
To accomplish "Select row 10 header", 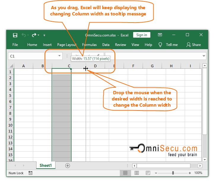I will click(x=10, y=125).
